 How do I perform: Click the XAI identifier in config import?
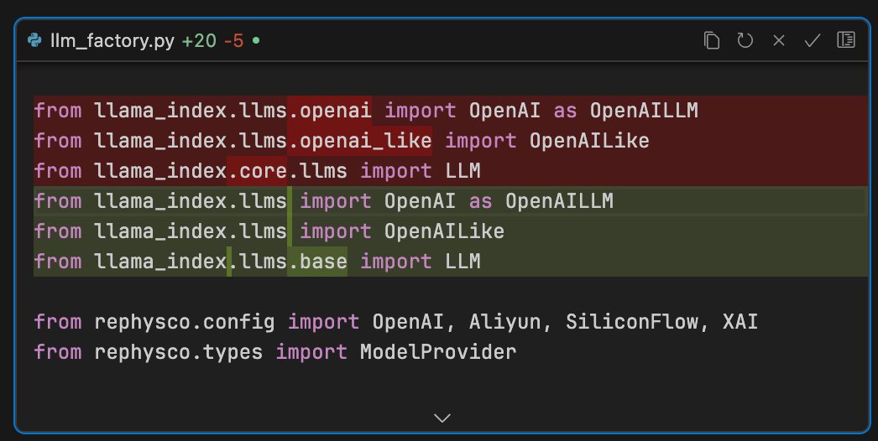[740, 322]
